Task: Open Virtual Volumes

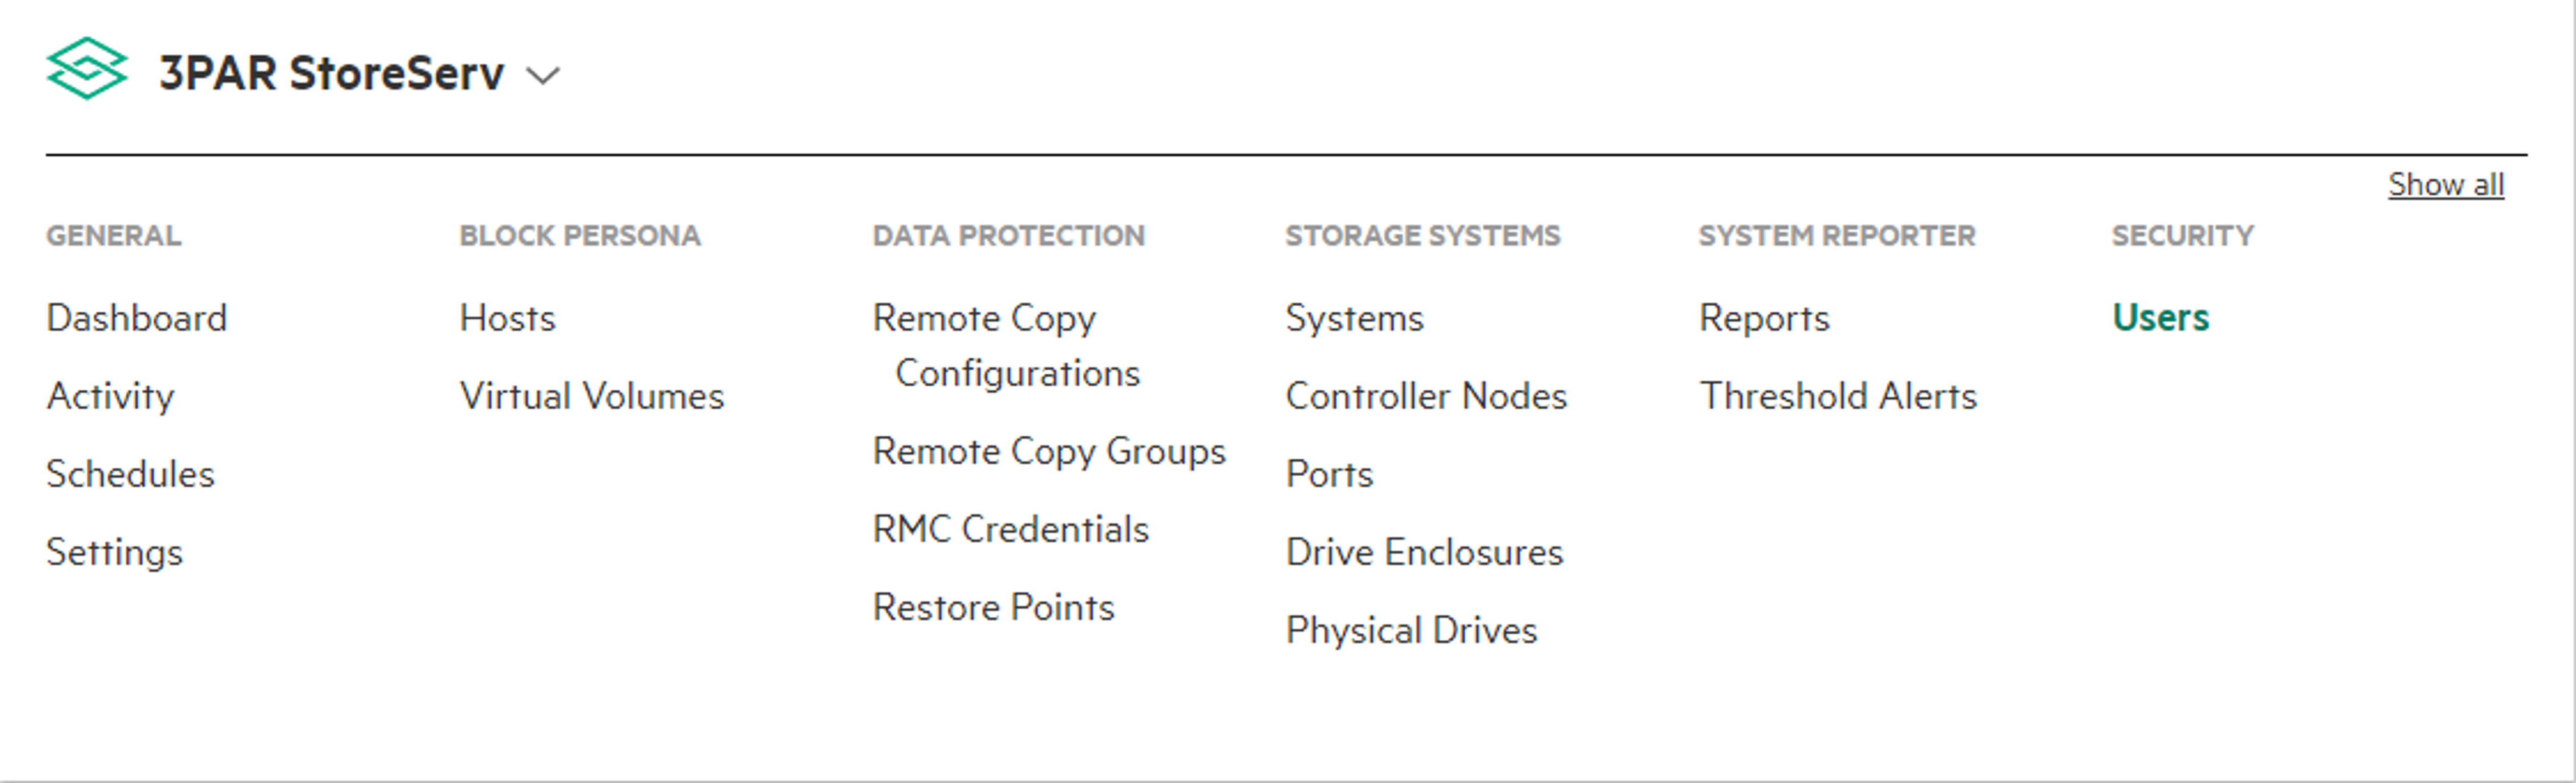Action: (x=592, y=396)
